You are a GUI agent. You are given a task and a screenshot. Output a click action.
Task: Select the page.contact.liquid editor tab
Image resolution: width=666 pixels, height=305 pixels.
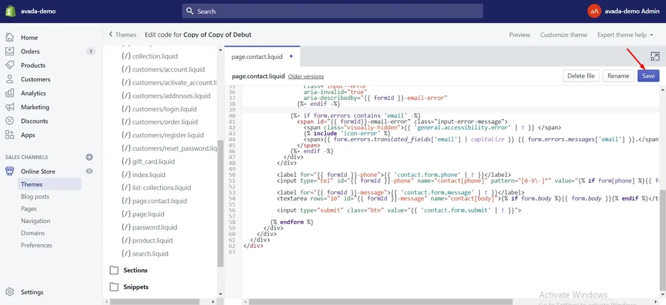coord(262,57)
